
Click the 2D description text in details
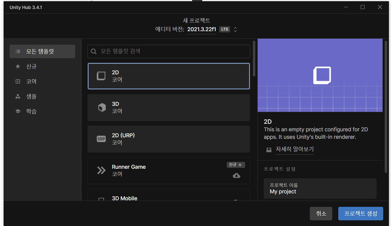pos(316,133)
